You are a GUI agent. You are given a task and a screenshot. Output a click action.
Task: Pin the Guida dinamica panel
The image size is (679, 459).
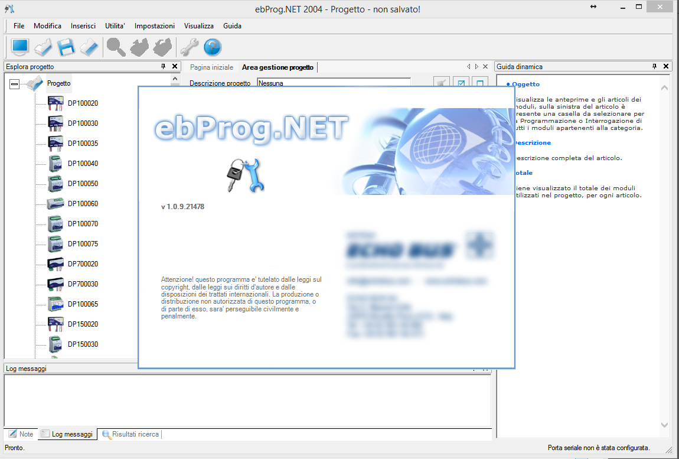[x=654, y=66]
